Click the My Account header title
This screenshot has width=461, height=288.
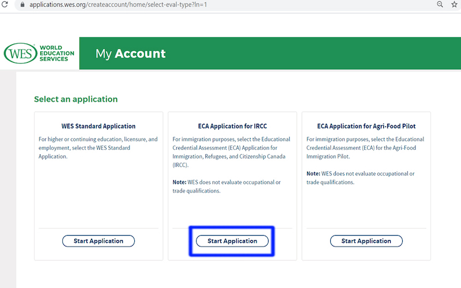(131, 54)
